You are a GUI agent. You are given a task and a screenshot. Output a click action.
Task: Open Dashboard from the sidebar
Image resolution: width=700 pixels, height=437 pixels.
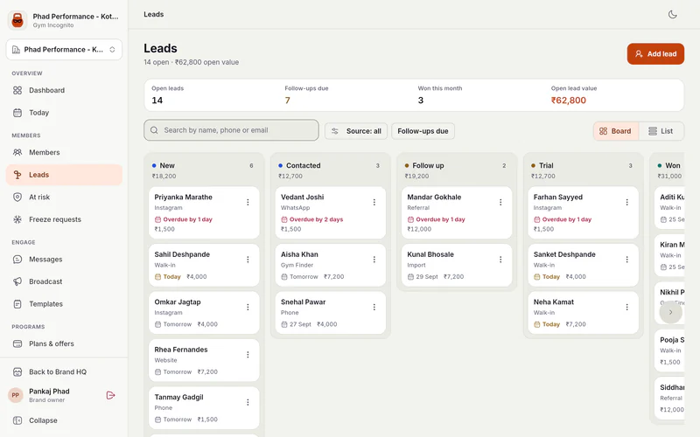pos(64,90)
